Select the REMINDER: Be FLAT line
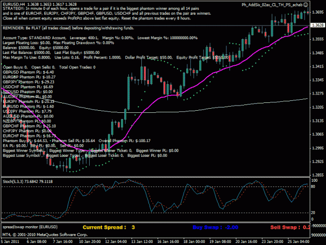 point(68,28)
